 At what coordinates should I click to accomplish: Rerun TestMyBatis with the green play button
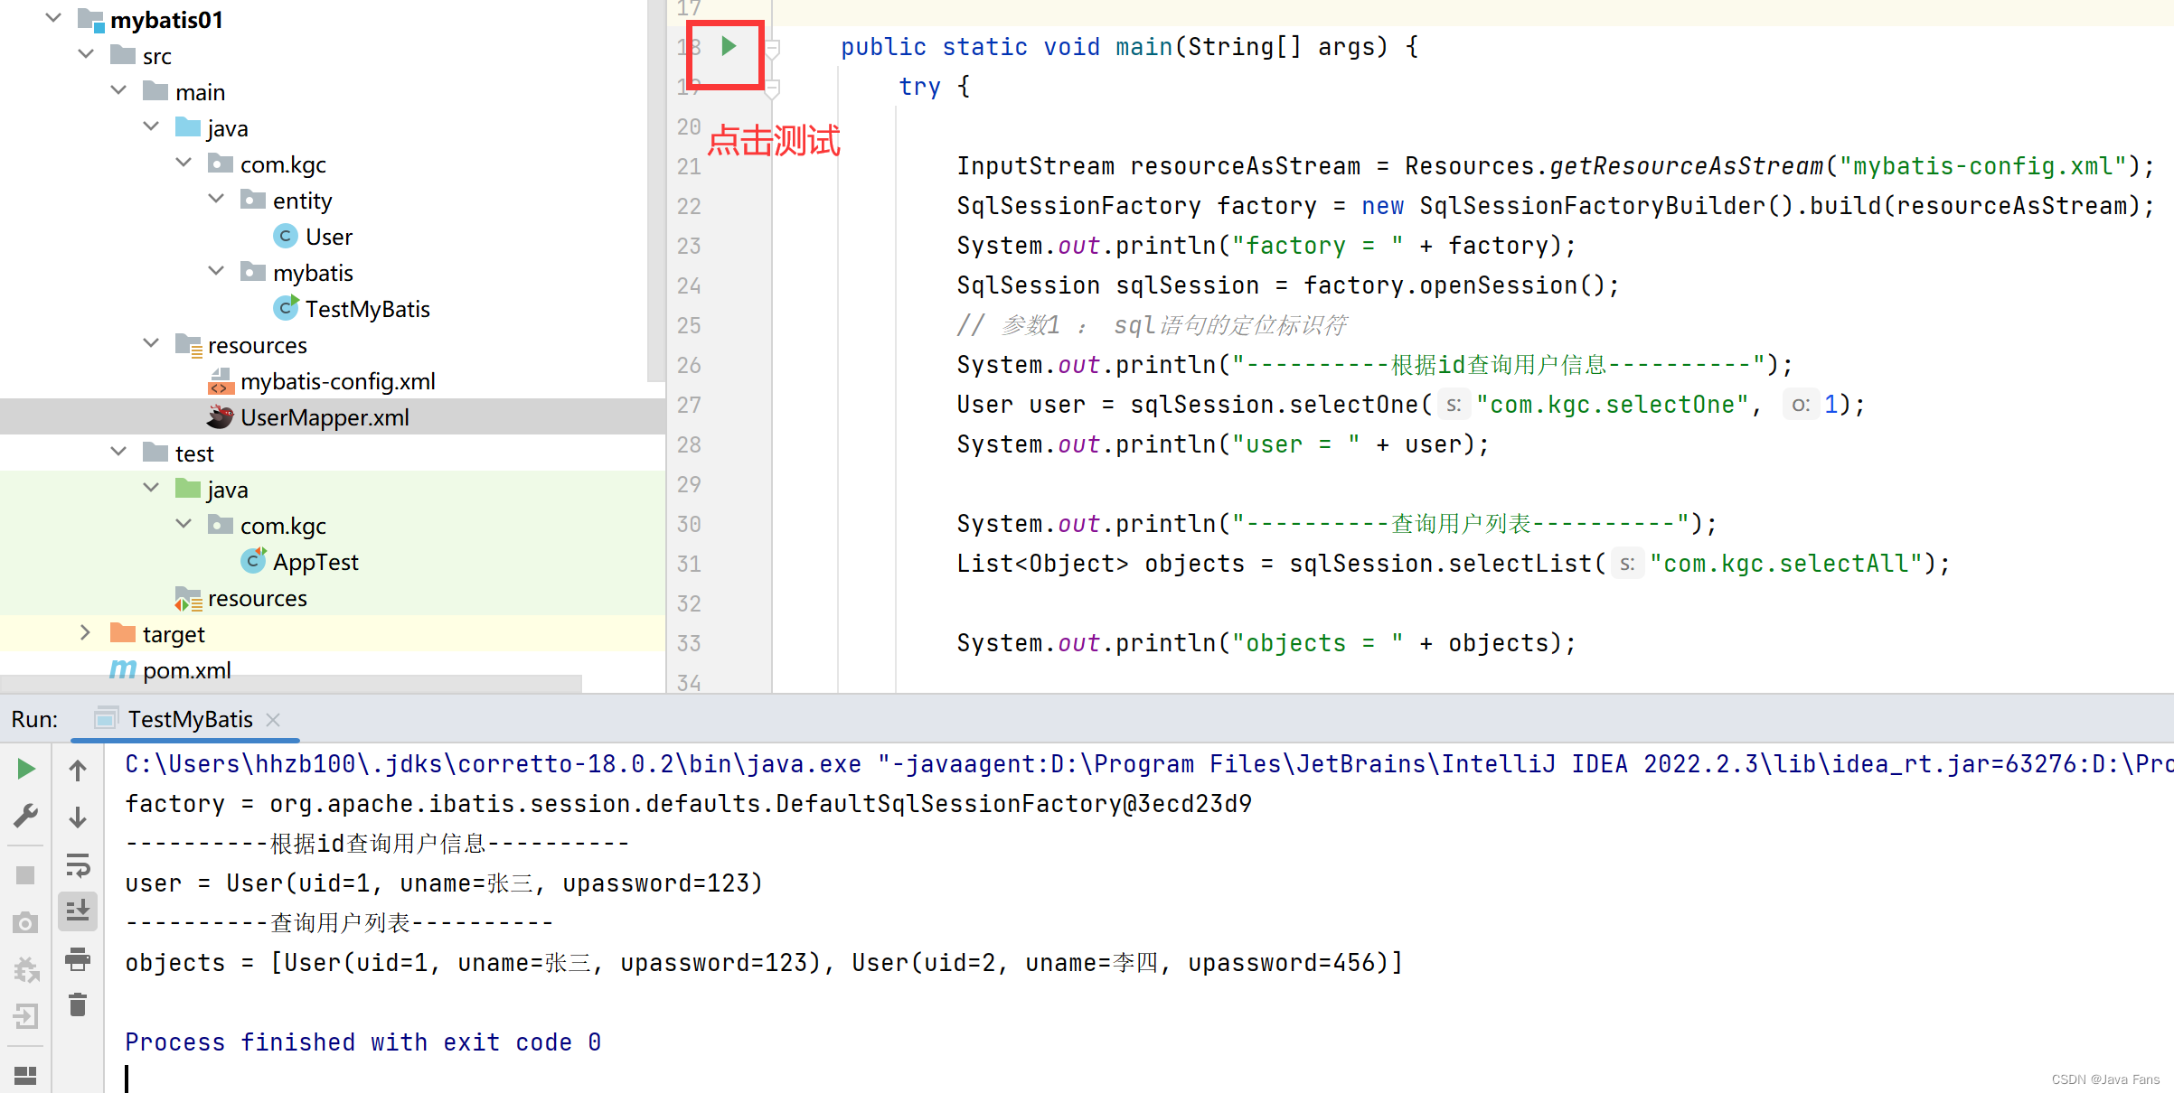pyautogui.click(x=26, y=769)
